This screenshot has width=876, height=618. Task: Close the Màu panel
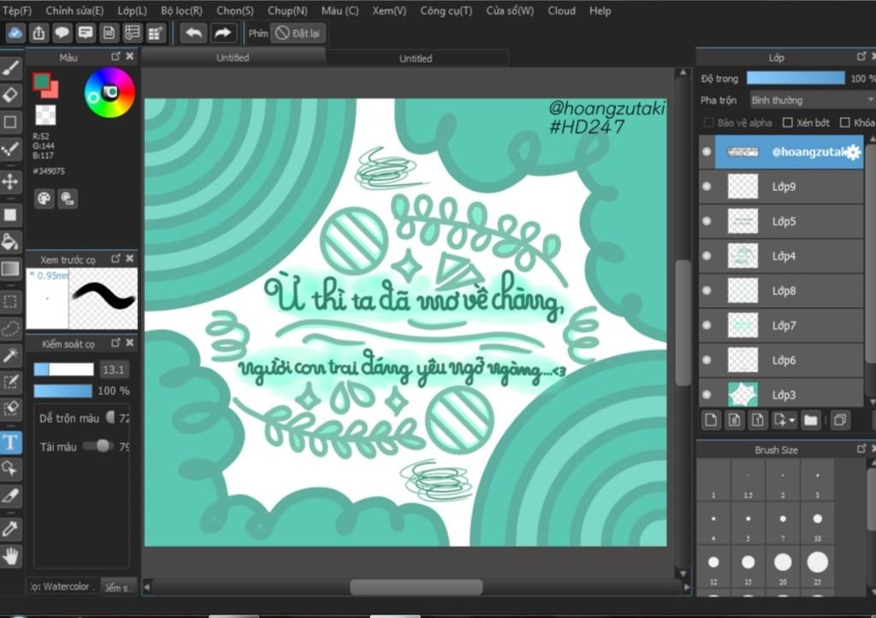(130, 56)
